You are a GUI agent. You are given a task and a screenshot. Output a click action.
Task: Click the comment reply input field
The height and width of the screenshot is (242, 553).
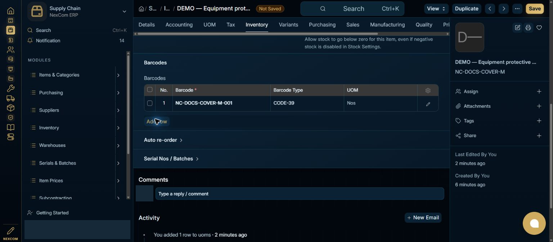pyautogui.click(x=300, y=194)
